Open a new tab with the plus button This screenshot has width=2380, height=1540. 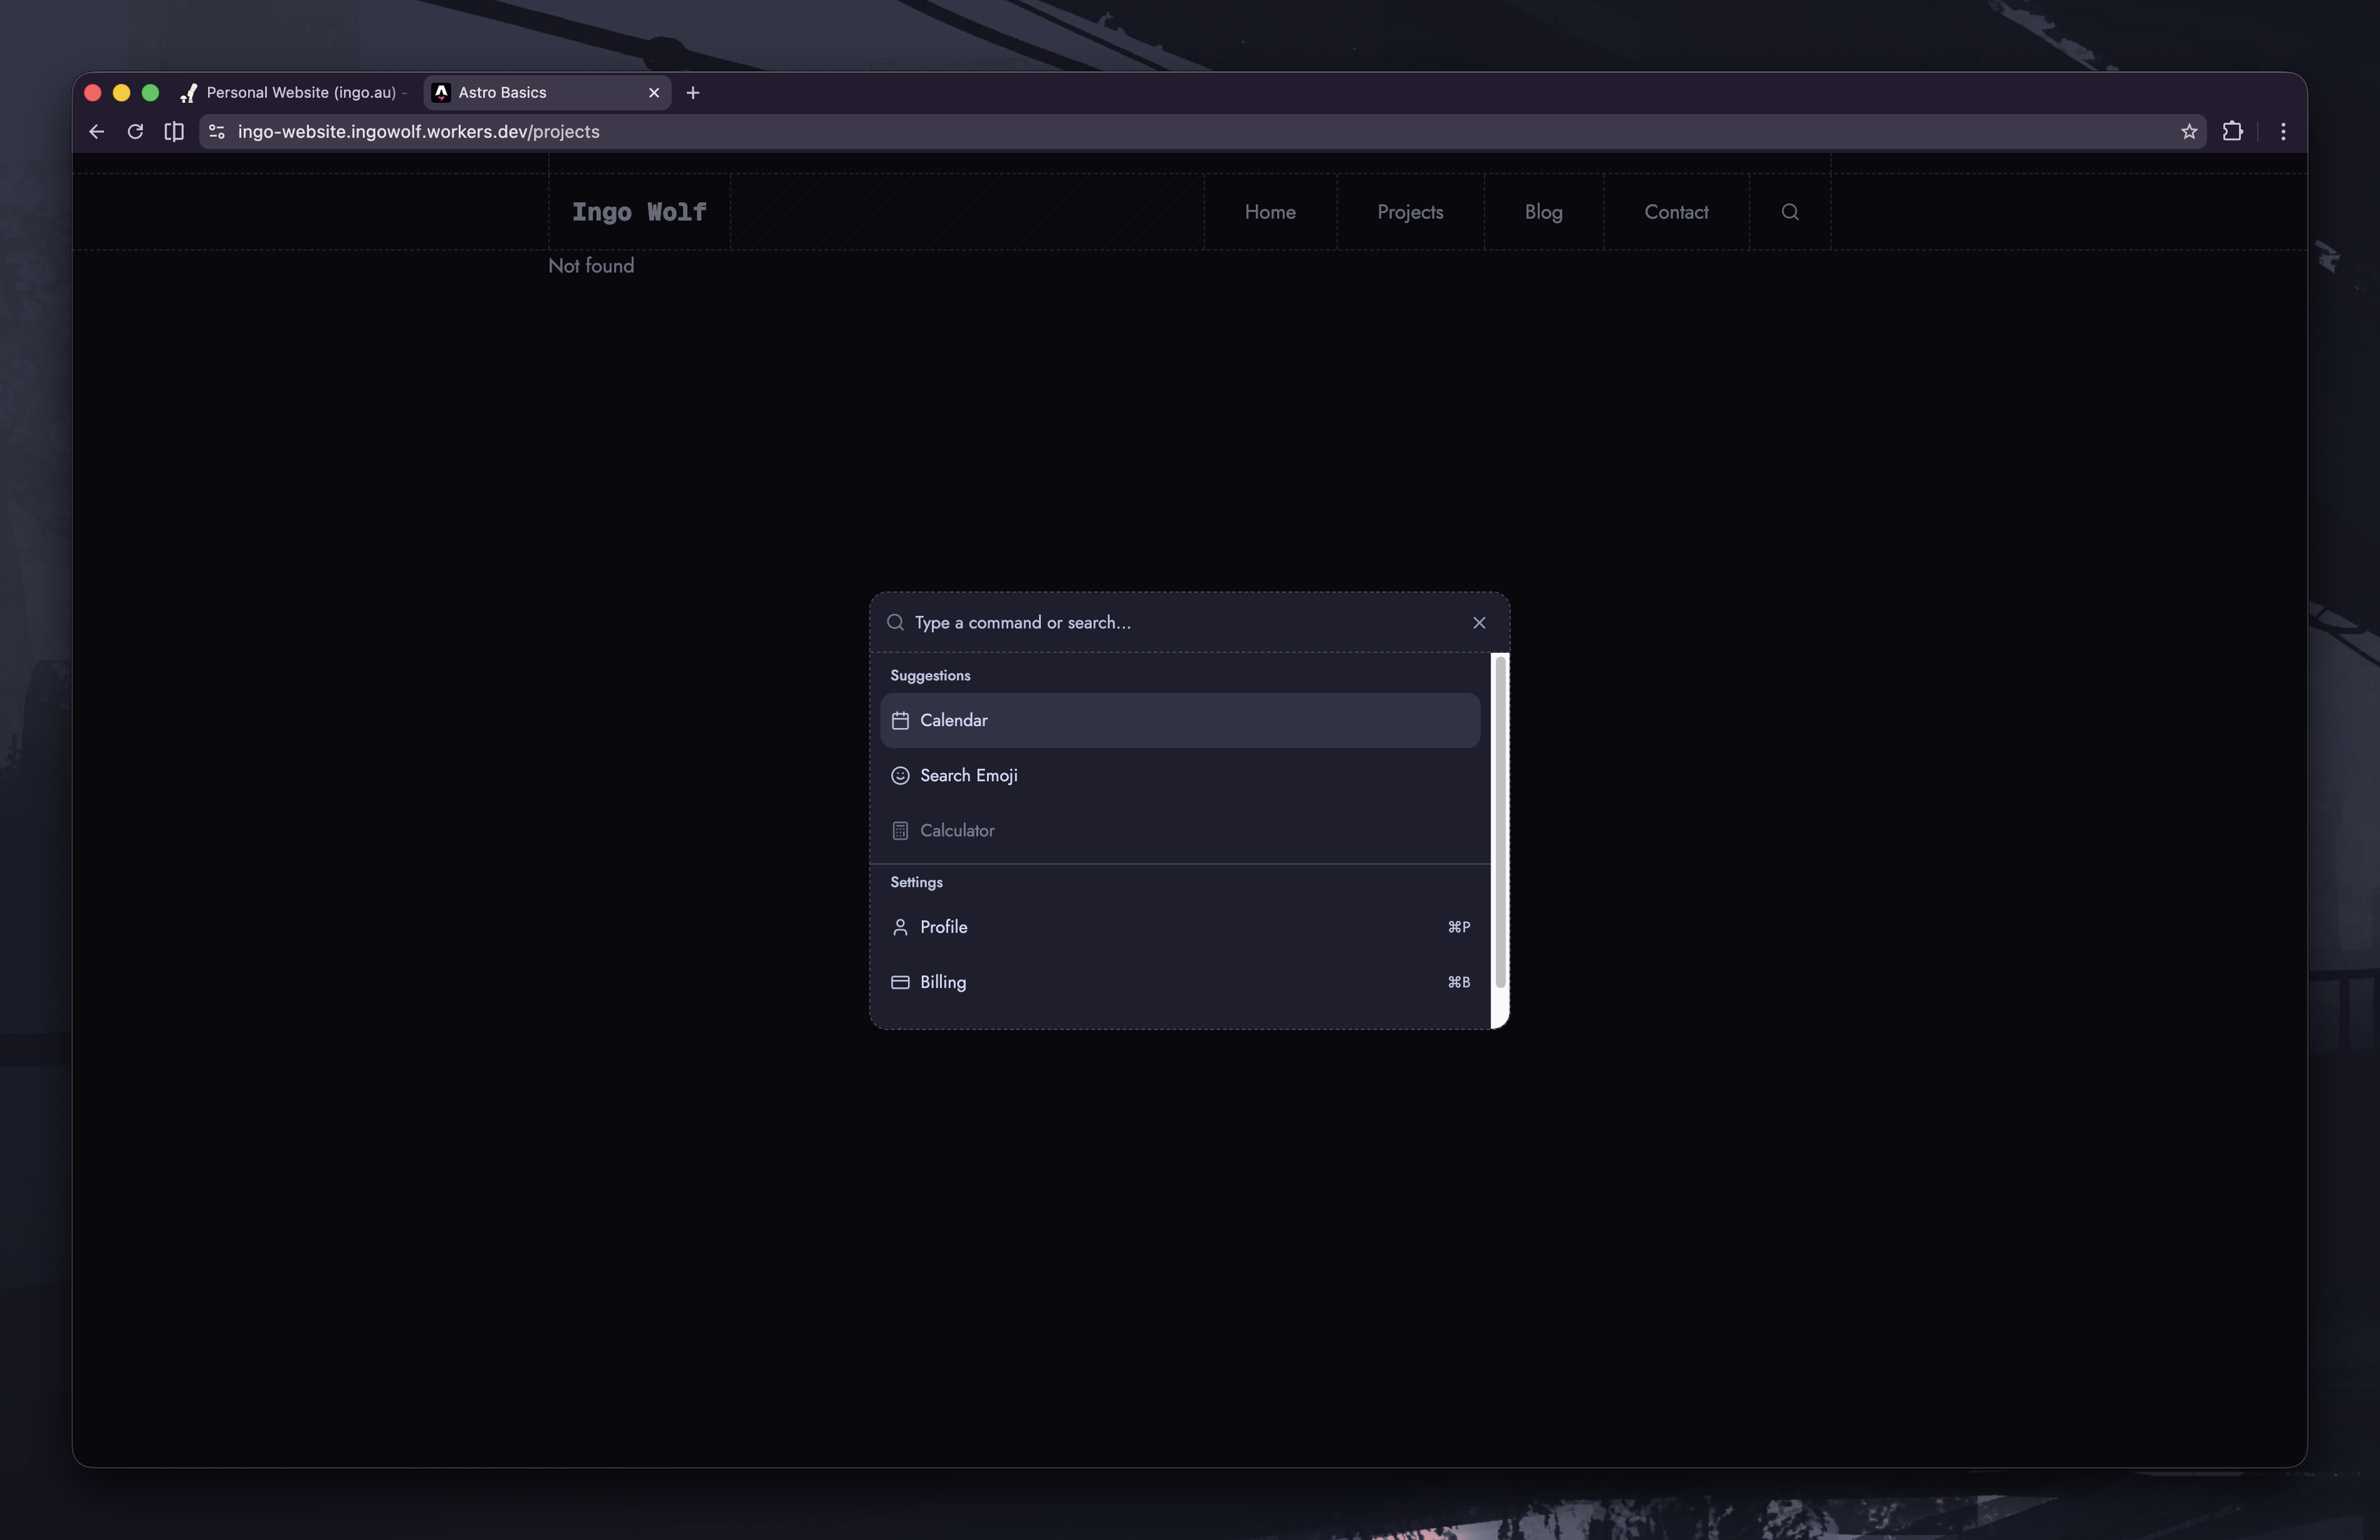pyautogui.click(x=692, y=93)
